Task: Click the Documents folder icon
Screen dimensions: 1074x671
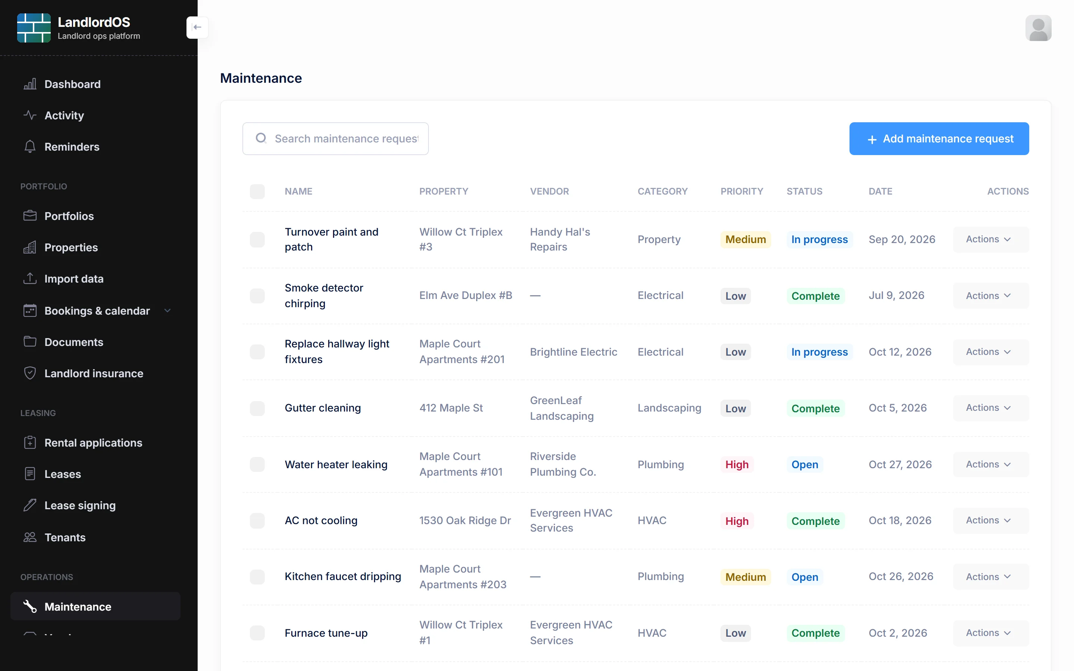Action: pyautogui.click(x=30, y=342)
